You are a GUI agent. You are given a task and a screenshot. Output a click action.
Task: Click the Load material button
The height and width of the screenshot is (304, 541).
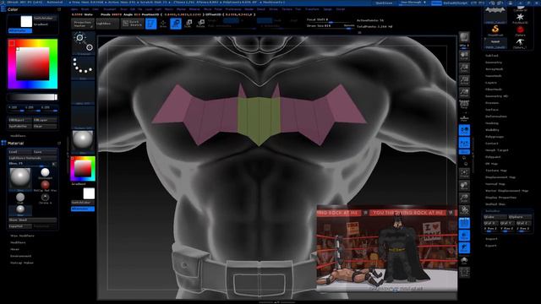(x=20, y=152)
